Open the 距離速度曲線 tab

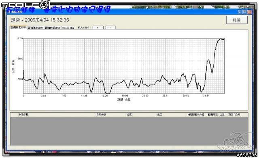click(x=35, y=28)
